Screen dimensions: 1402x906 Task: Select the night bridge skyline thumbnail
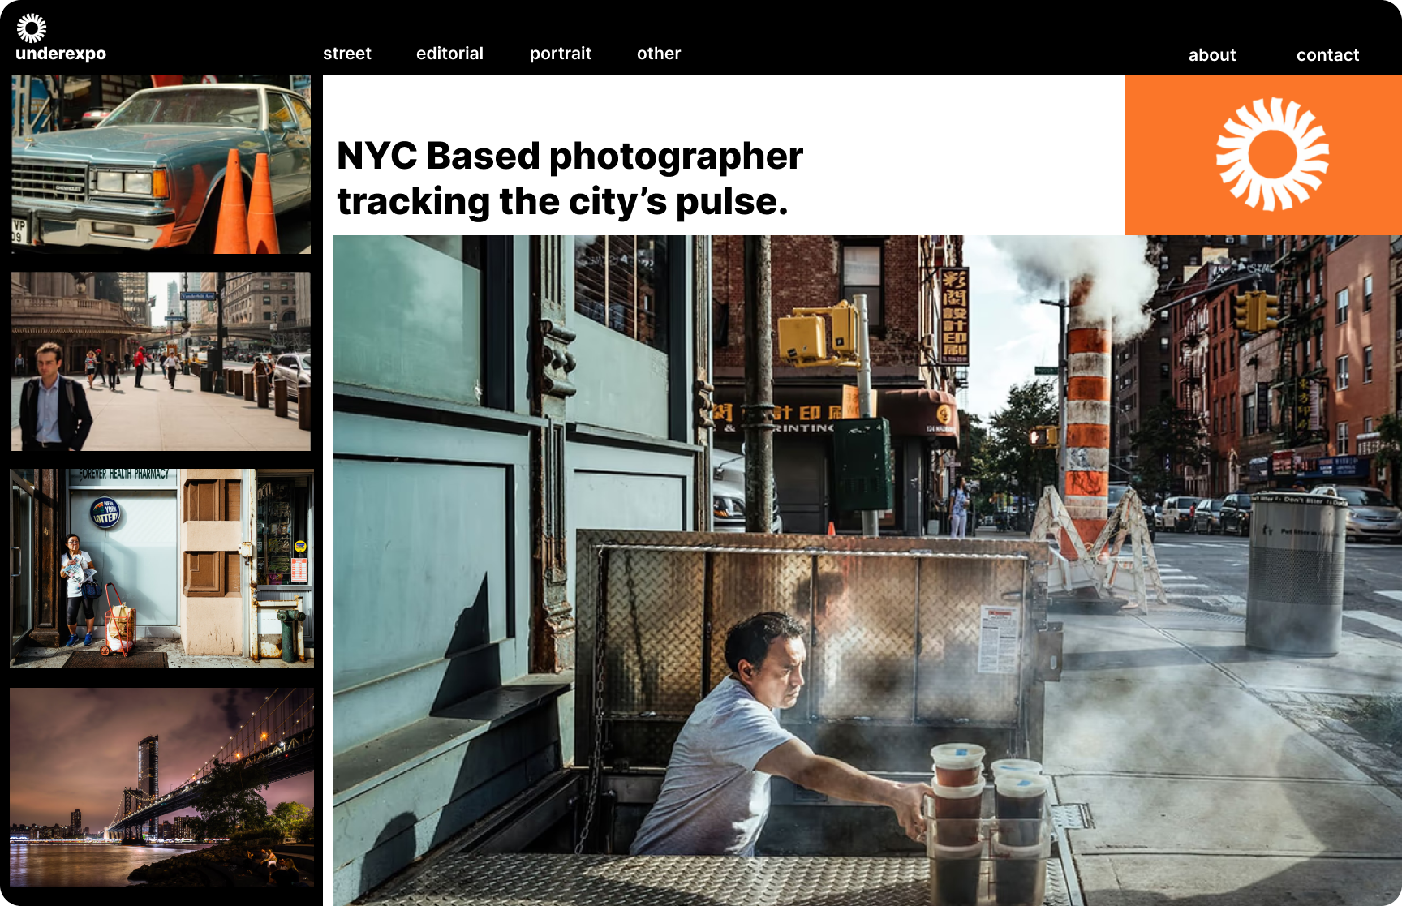(x=161, y=787)
